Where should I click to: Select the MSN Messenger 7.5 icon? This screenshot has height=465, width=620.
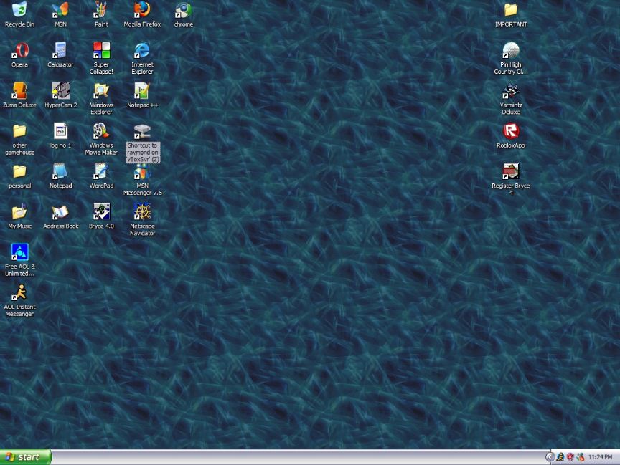tap(142, 172)
